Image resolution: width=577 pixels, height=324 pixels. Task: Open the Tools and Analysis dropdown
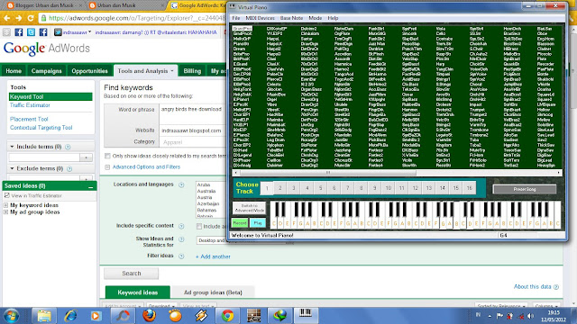click(x=145, y=71)
